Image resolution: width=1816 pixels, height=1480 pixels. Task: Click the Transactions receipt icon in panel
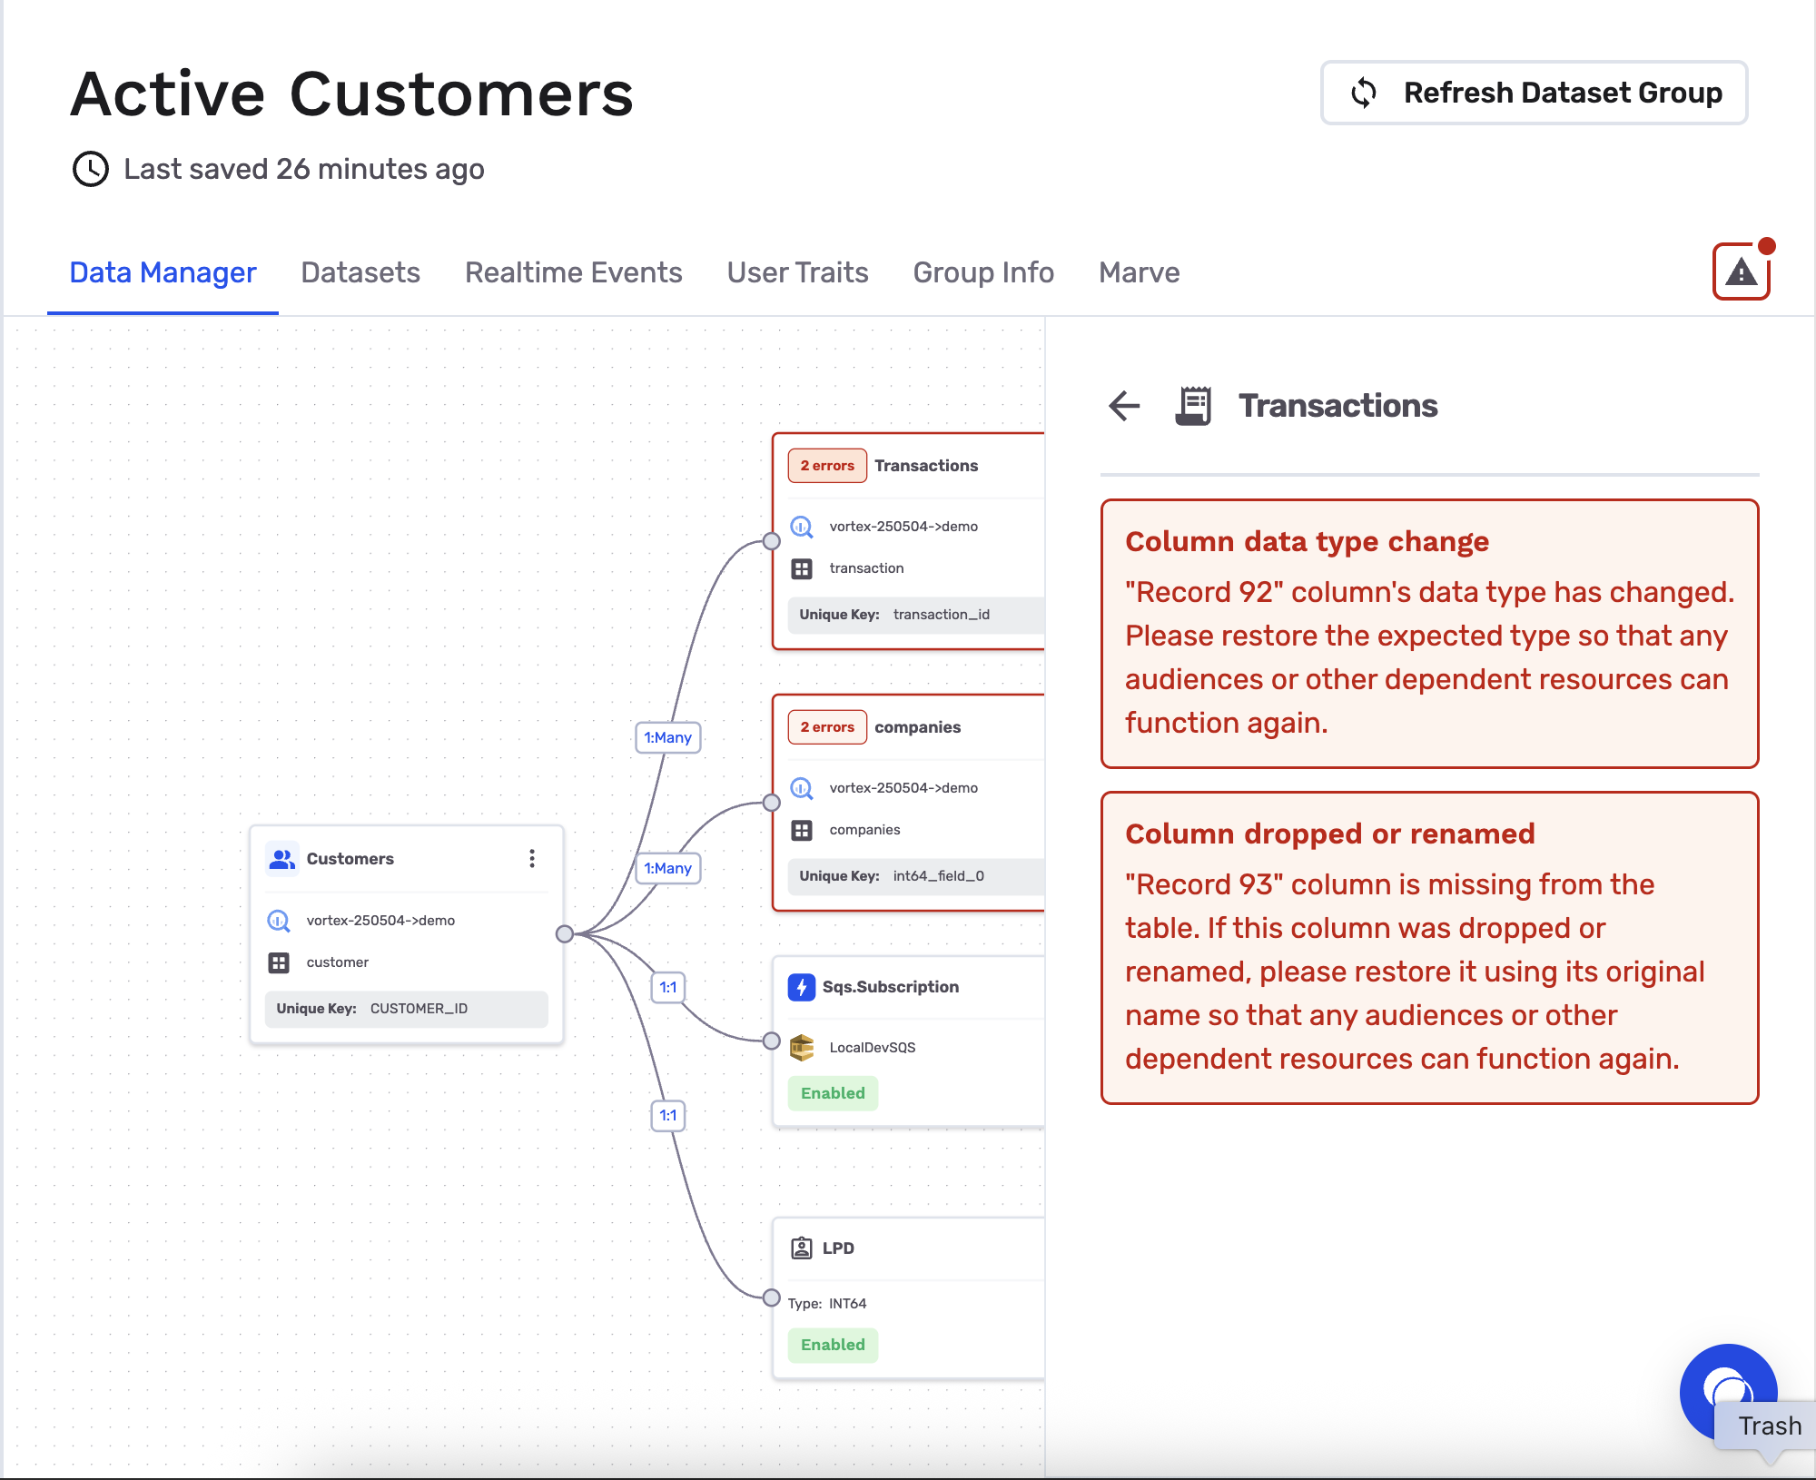pyautogui.click(x=1193, y=405)
